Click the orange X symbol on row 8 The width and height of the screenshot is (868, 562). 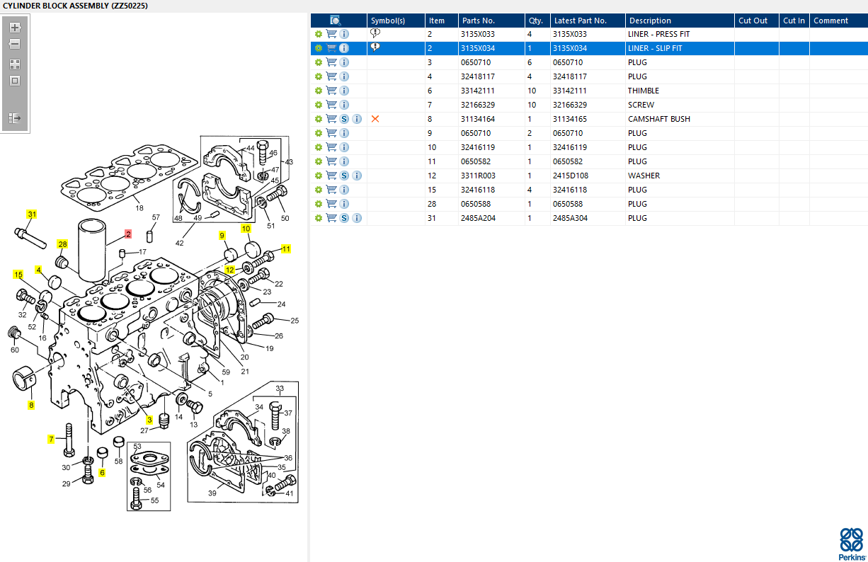coord(375,119)
